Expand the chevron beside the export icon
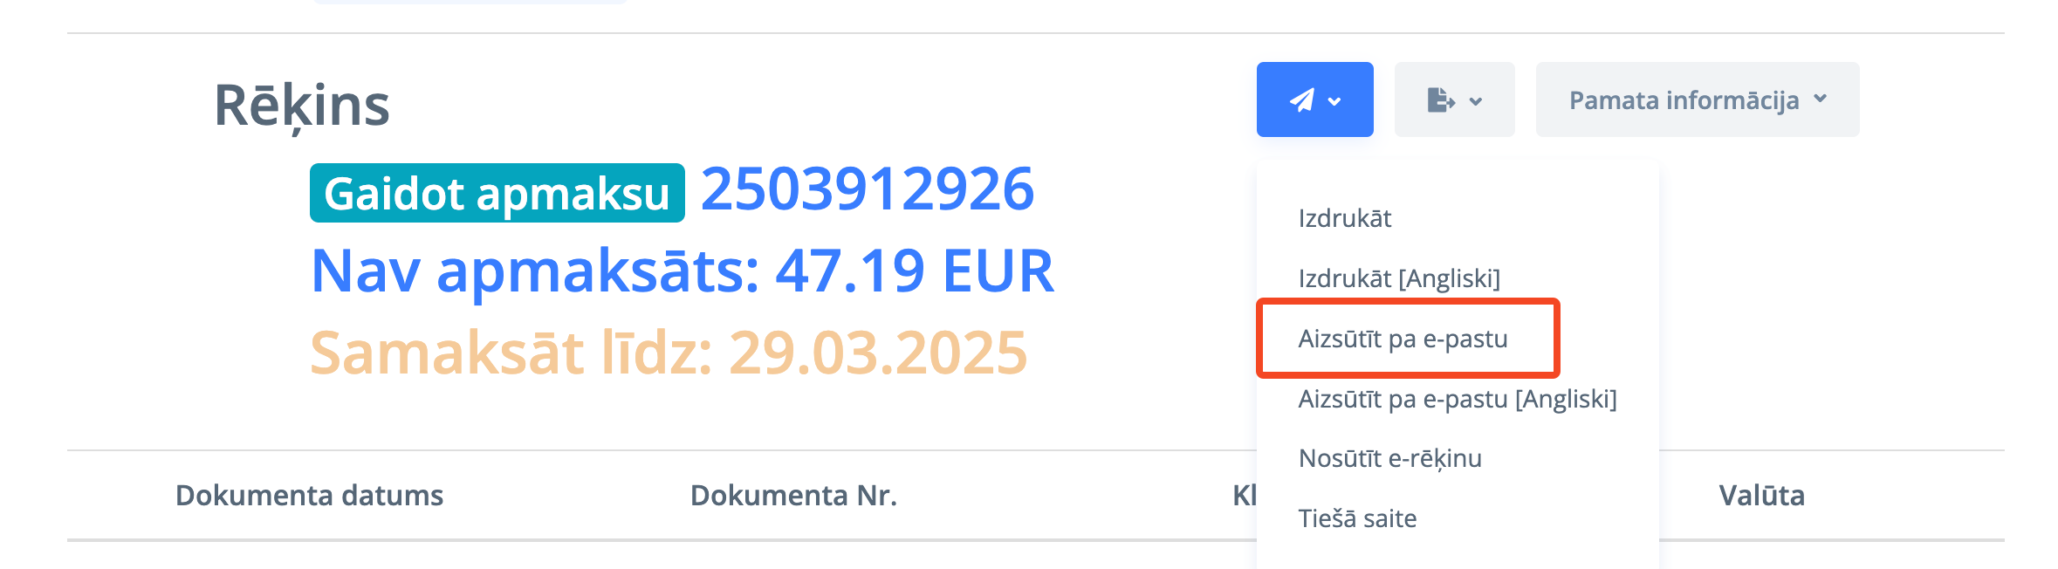The image size is (2058, 569). [1476, 101]
